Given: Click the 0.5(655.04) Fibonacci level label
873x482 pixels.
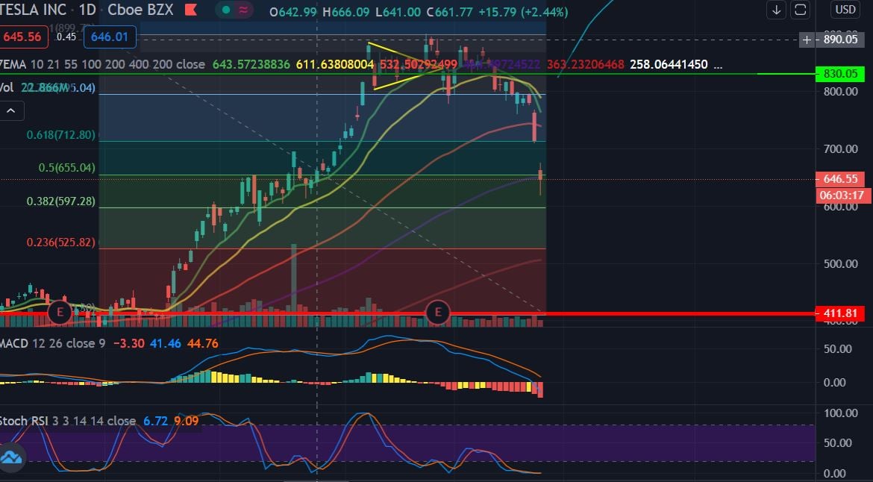Looking at the screenshot, I should tap(67, 168).
